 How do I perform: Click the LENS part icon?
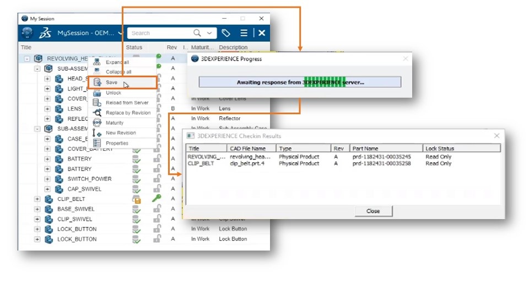59,109
